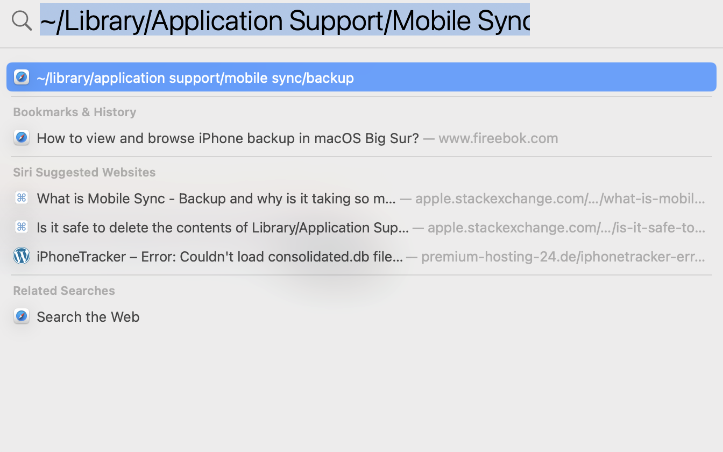This screenshot has width=723, height=452.
Task: Click the "Bookmarks & History" section header
Action: pos(75,112)
